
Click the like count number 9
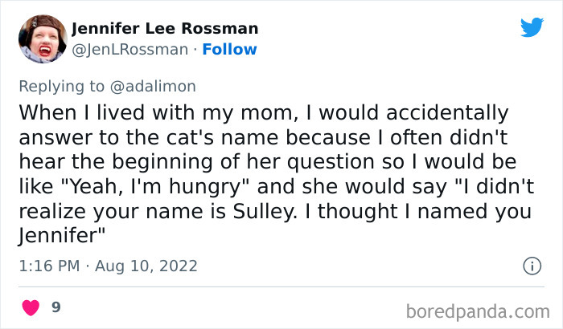[x=56, y=307]
